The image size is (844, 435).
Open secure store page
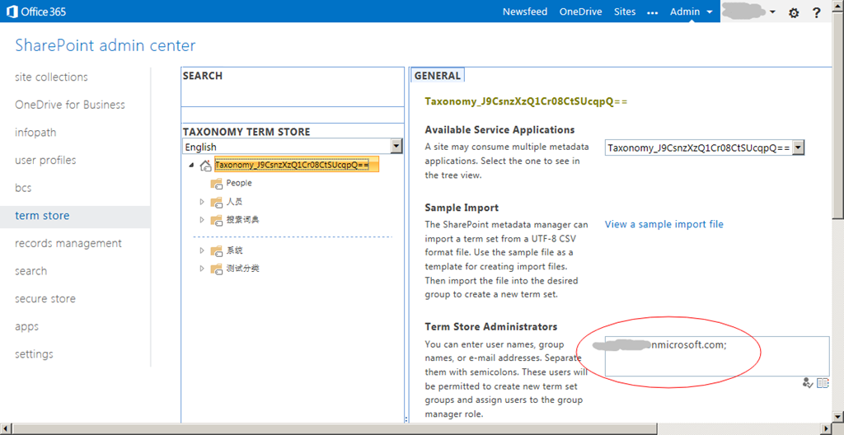point(45,299)
